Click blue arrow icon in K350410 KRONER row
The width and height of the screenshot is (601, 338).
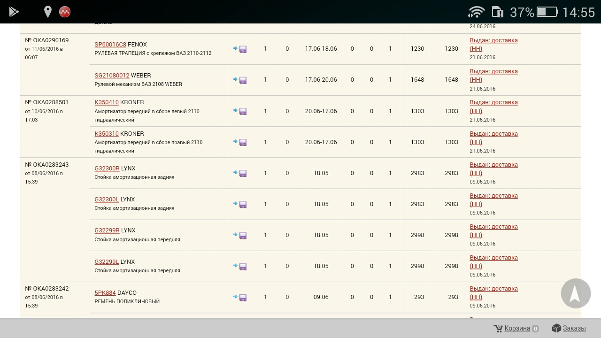point(235,111)
